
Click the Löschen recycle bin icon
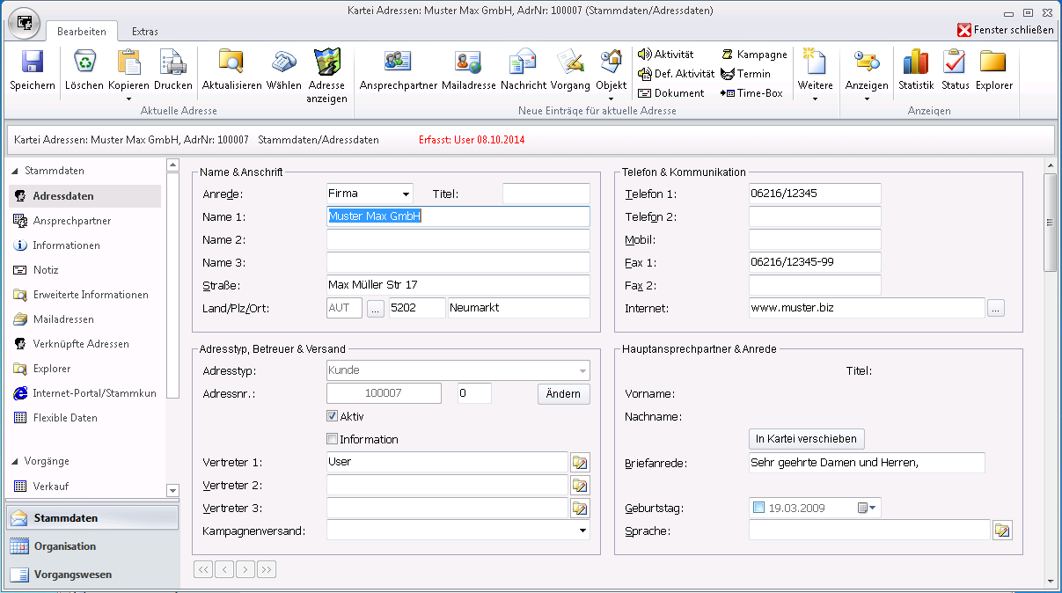[x=84, y=62]
